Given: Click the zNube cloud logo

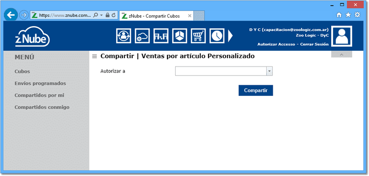Looking at the screenshot, I should pos(32,36).
